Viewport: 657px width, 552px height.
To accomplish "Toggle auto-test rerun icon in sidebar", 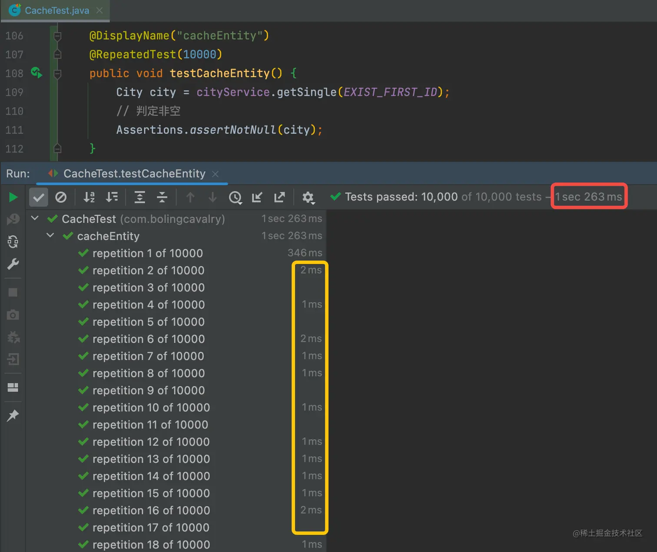I will tap(13, 241).
